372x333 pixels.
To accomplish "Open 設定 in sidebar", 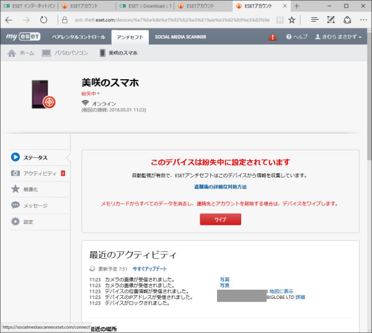I will pos(40,222).
